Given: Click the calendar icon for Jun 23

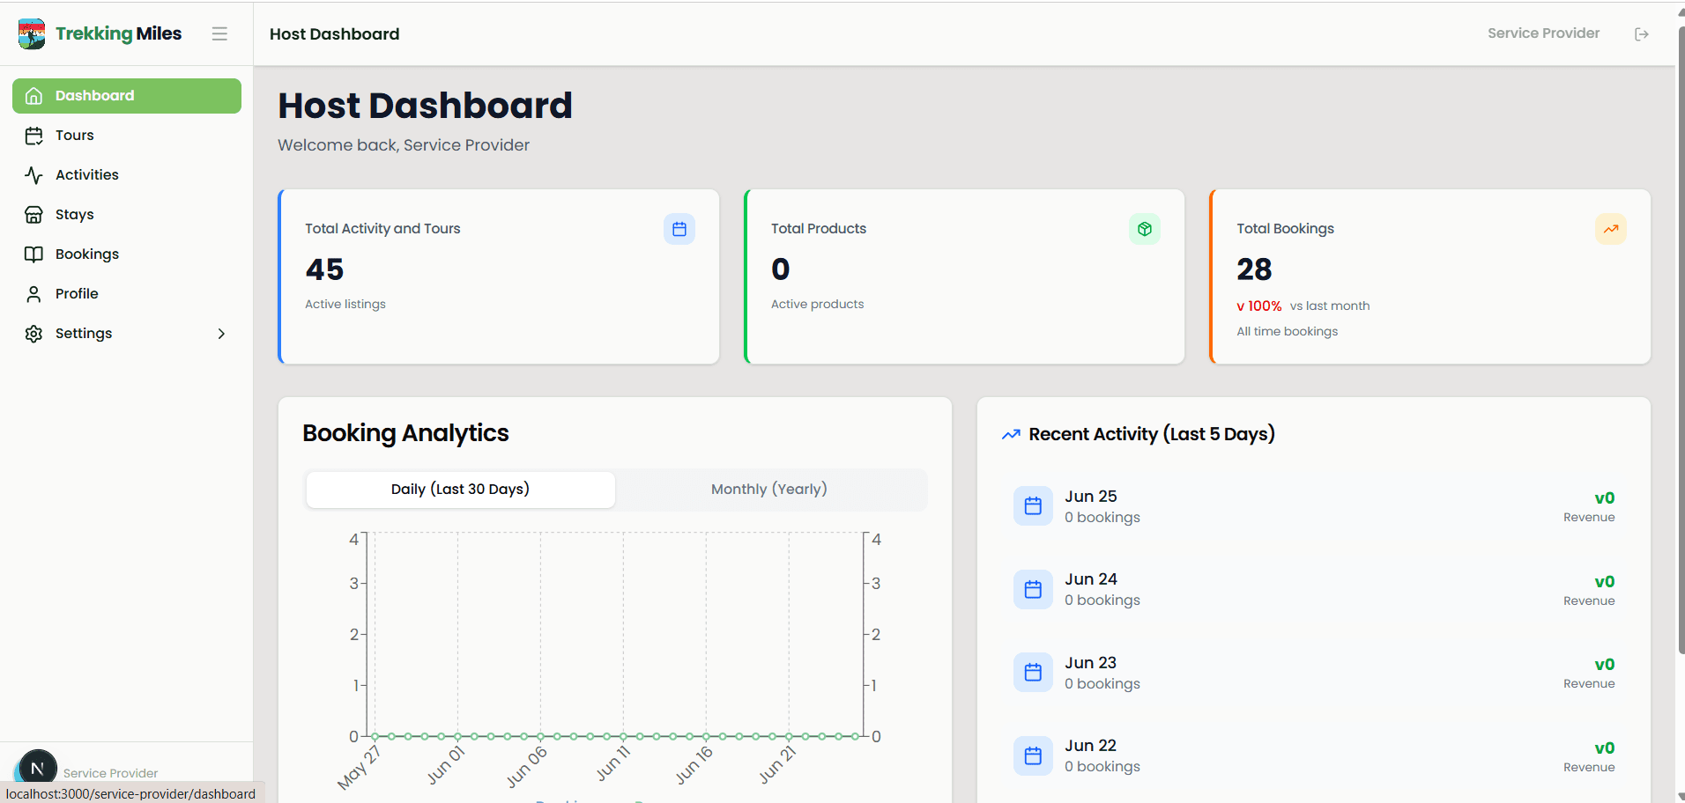Looking at the screenshot, I should click(1033, 672).
